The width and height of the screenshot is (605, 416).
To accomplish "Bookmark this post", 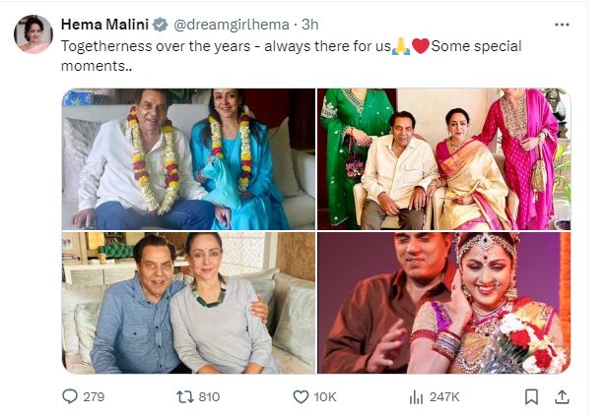I will point(531,397).
